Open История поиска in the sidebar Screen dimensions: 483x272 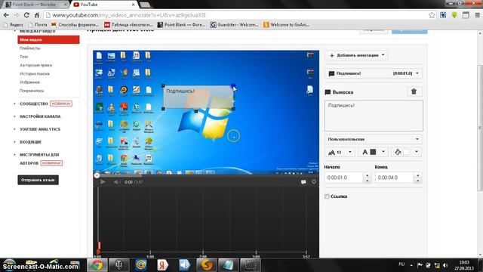[35, 74]
